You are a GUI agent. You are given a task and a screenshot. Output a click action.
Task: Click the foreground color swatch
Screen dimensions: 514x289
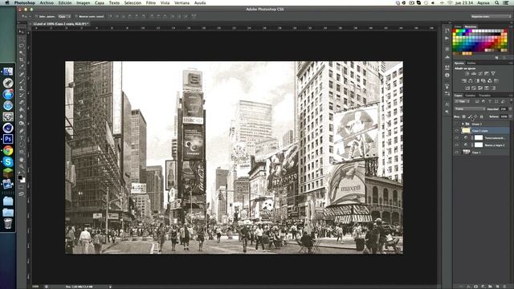[x=20, y=177]
